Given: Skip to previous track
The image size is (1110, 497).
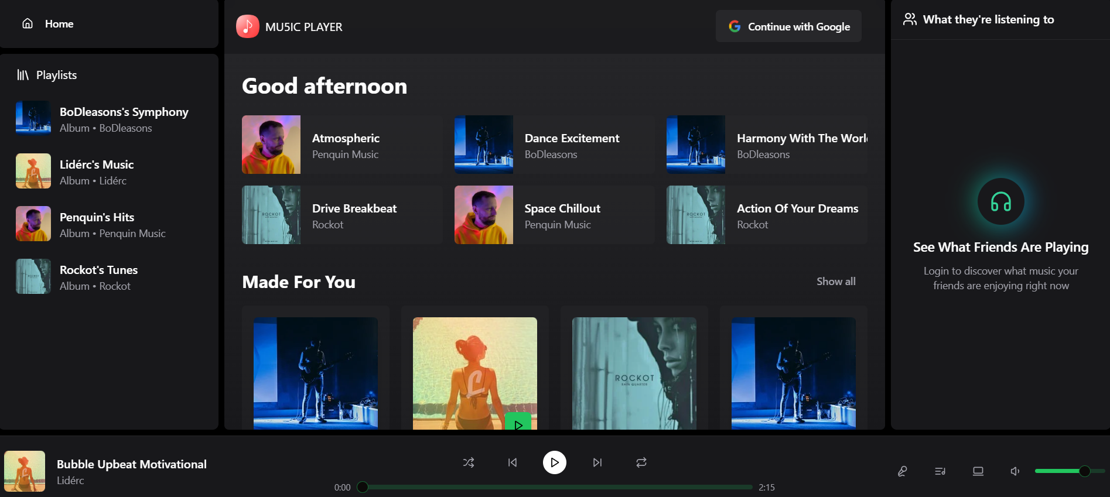Looking at the screenshot, I should (x=513, y=462).
